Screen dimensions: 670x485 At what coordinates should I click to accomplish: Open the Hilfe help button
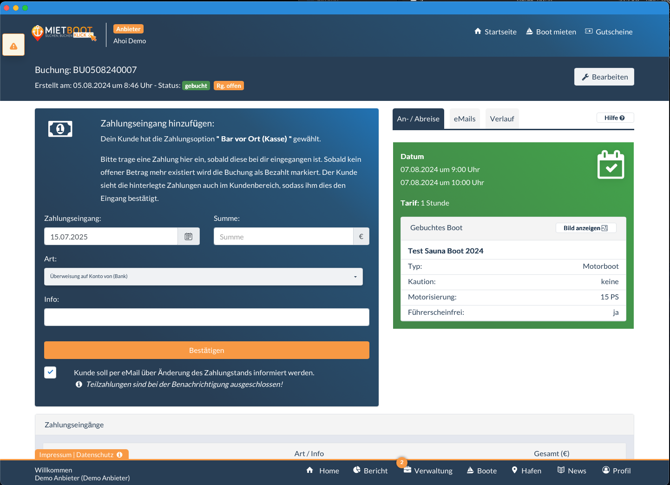coord(614,118)
